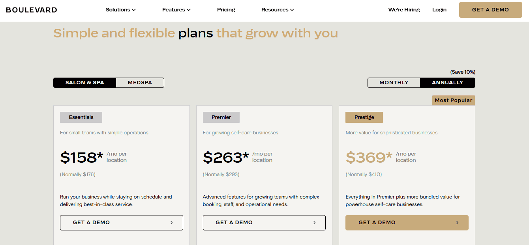Image resolution: width=529 pixels, height=245 pixels.
Task: Click GET A DEMO for the Premier plan
Action: (264, 223)
